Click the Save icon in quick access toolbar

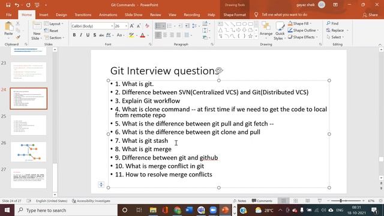click(8, 5)
